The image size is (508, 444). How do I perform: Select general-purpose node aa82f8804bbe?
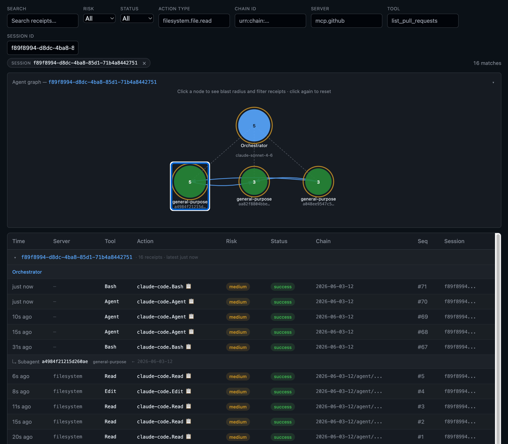[254, 182]
